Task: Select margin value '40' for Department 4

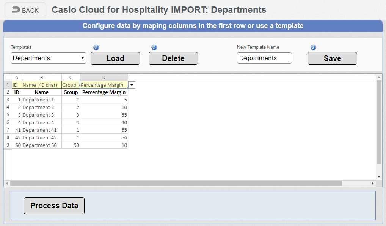Action: pyautogui.click(x=104, y=122)
